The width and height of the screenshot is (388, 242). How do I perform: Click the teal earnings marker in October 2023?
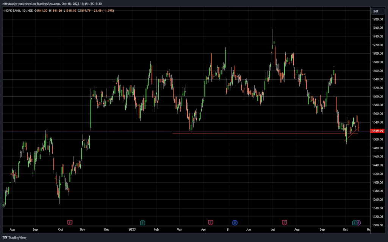(x=354, y=222)
